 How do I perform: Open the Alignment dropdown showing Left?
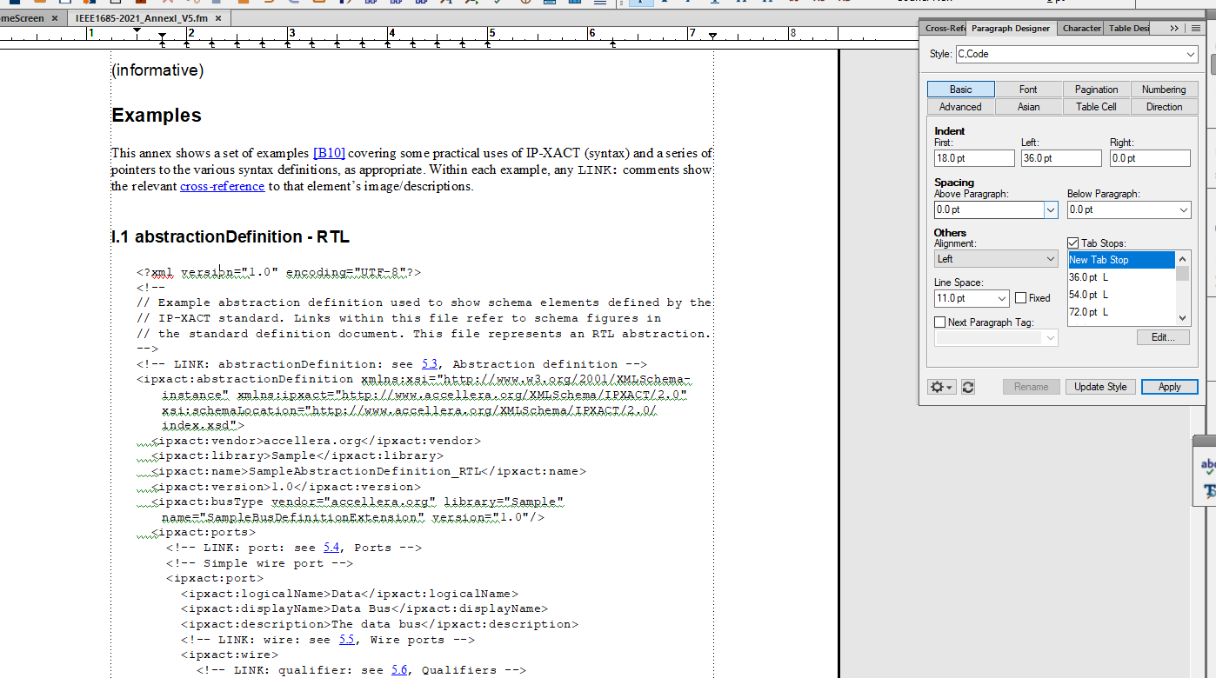(x=996, y=258)
